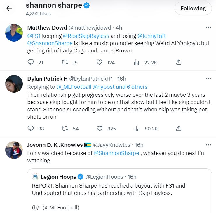Open "and 6 others" reply recipients link
The width and height of the screenshot is (216, 213).
click(x=133, y=87)
